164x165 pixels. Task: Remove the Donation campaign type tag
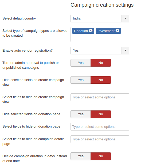click(x=91, y=31)
